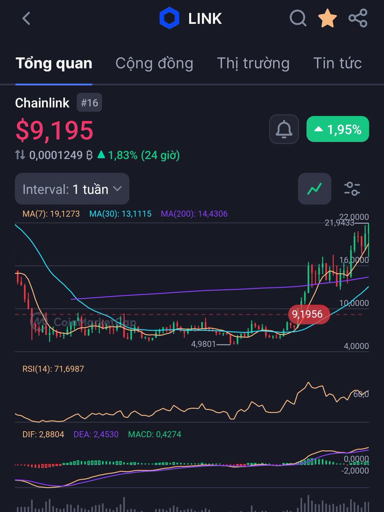Switch to Cộng đồng tab
This screenshot has height=512, width=384.
(154, 63)
